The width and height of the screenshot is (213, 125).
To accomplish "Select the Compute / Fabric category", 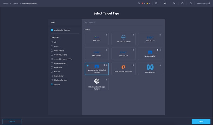I will [x=52, y=55].
